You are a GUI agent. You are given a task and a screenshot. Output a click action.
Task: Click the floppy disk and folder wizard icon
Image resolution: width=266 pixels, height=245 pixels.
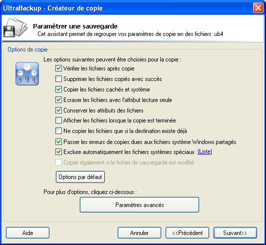pyautogui.click(x=15, y=27)
